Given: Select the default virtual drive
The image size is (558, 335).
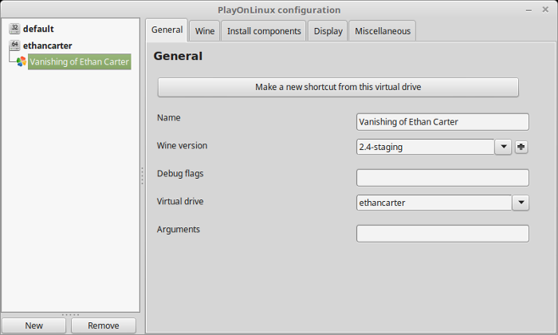Looking at the screenshot, I should click(x=38, y=29).
